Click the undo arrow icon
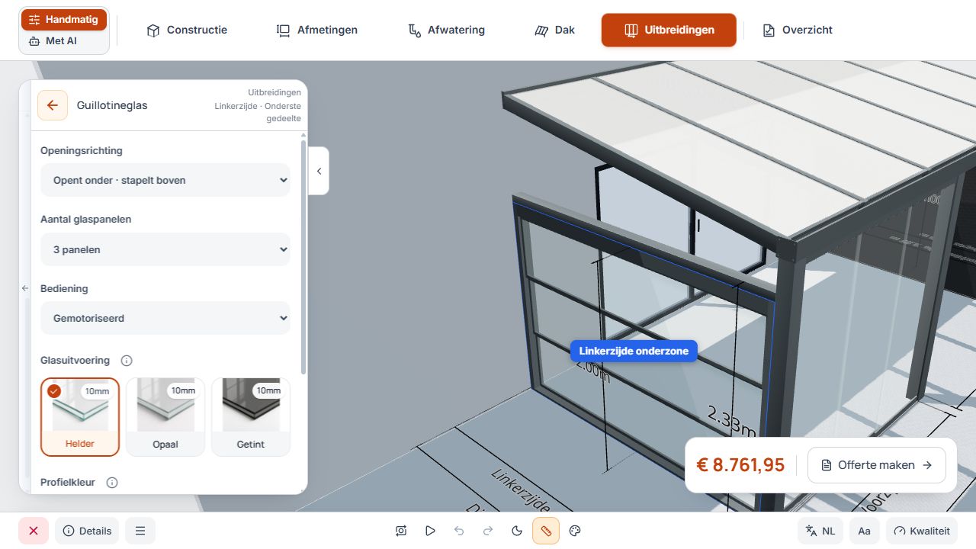This screenshot has height=549, width=976. [x=459, y=531]
